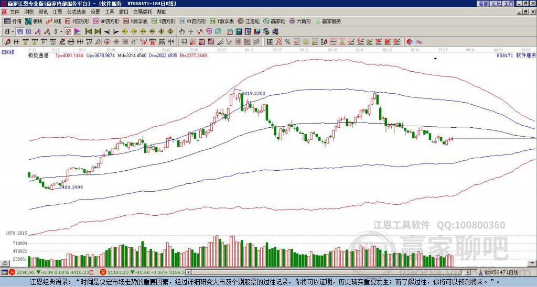Click the 论坛 forum button
This screenshot has height=287, width=537.
[x=496, y=4]
